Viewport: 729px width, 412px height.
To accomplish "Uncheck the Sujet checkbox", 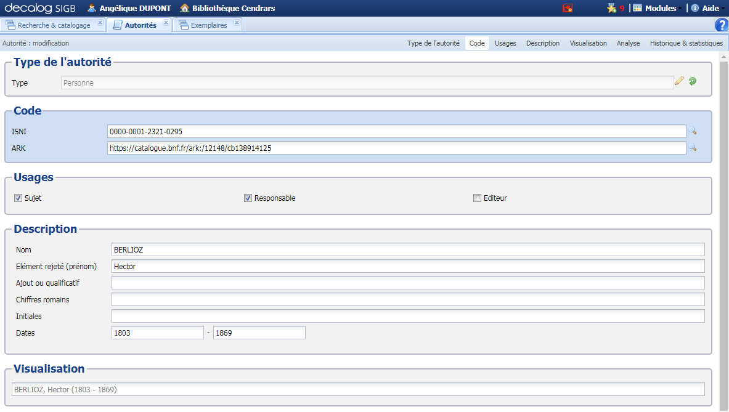I will (18, 198).
